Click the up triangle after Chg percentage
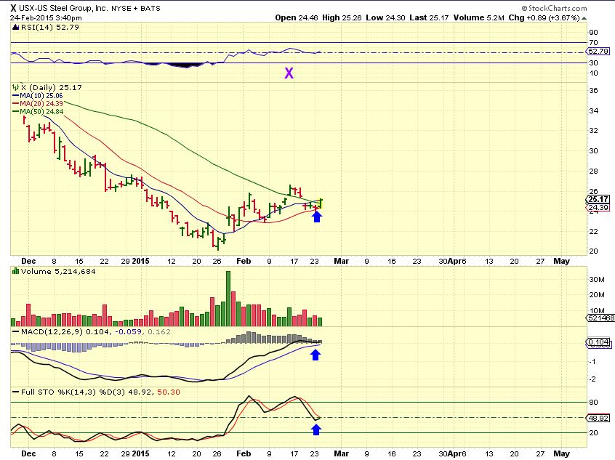Image resolution: width=615 pixels, height=460 pixels. [x=584, y=18]
